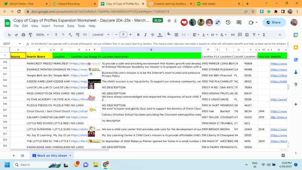
Task: Open the Lexend font dropdown
Action: tap(101, 35)
